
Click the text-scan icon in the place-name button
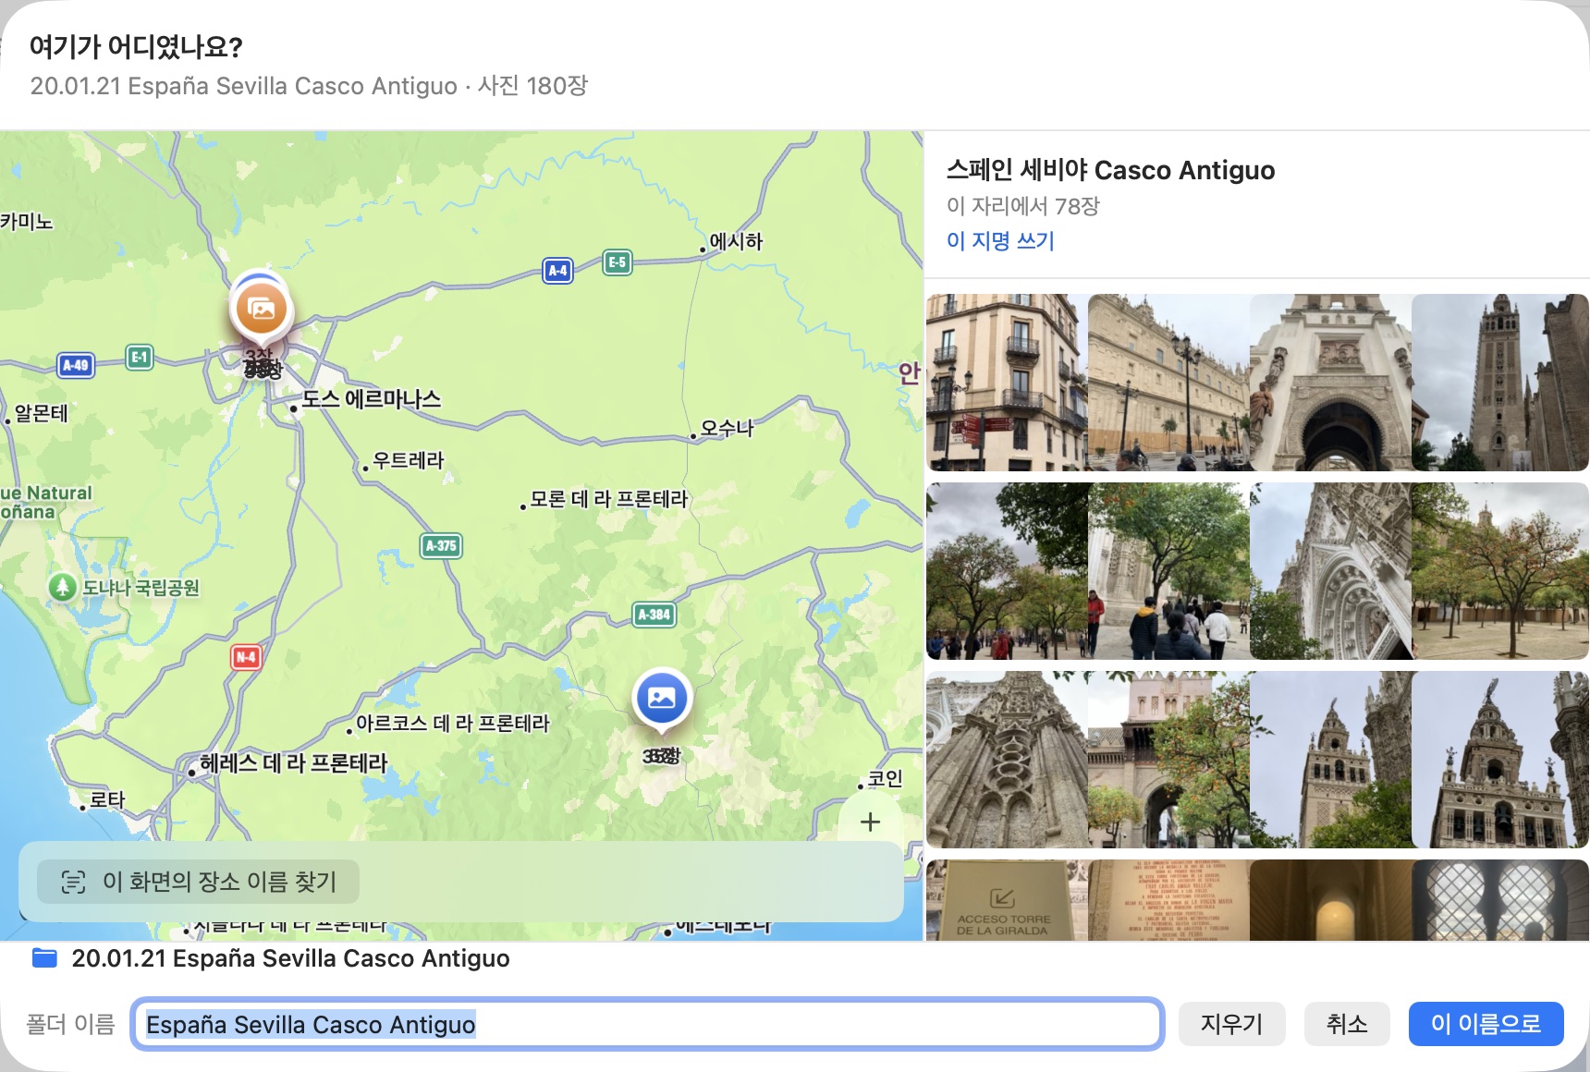73,882
